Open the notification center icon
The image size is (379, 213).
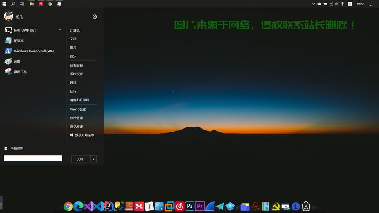pos(371,4)
